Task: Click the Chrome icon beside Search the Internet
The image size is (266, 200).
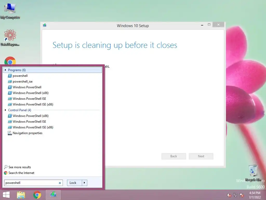Action: [x=6, y=173]
